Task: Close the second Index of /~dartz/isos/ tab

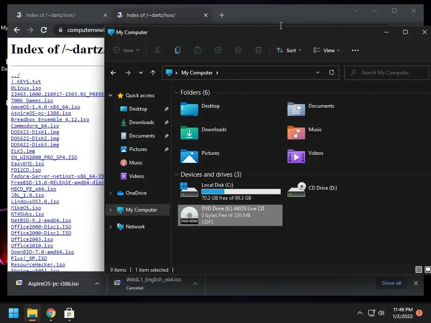Action: (x=205, y=15)
